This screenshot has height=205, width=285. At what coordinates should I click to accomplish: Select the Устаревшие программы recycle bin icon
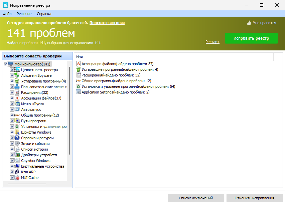coord(16,81)
